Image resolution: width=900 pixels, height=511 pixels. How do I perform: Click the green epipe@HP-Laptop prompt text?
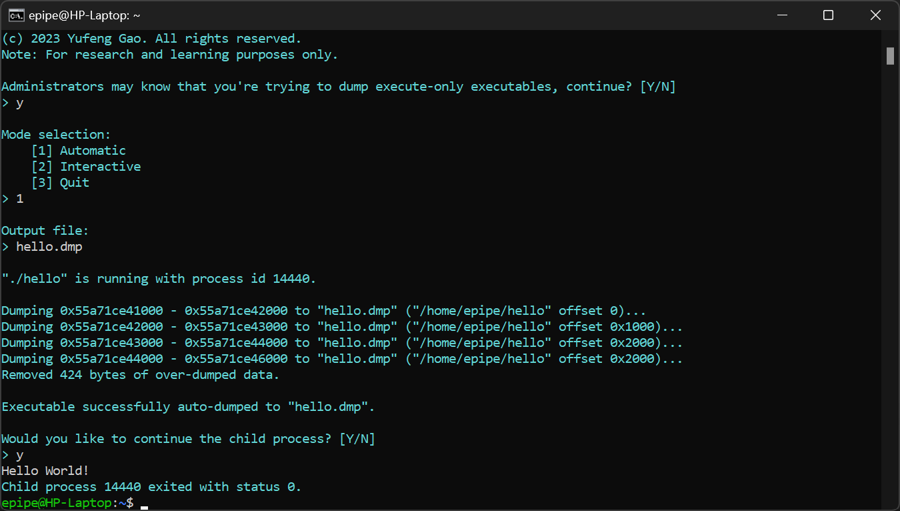(x=57, y=503)
